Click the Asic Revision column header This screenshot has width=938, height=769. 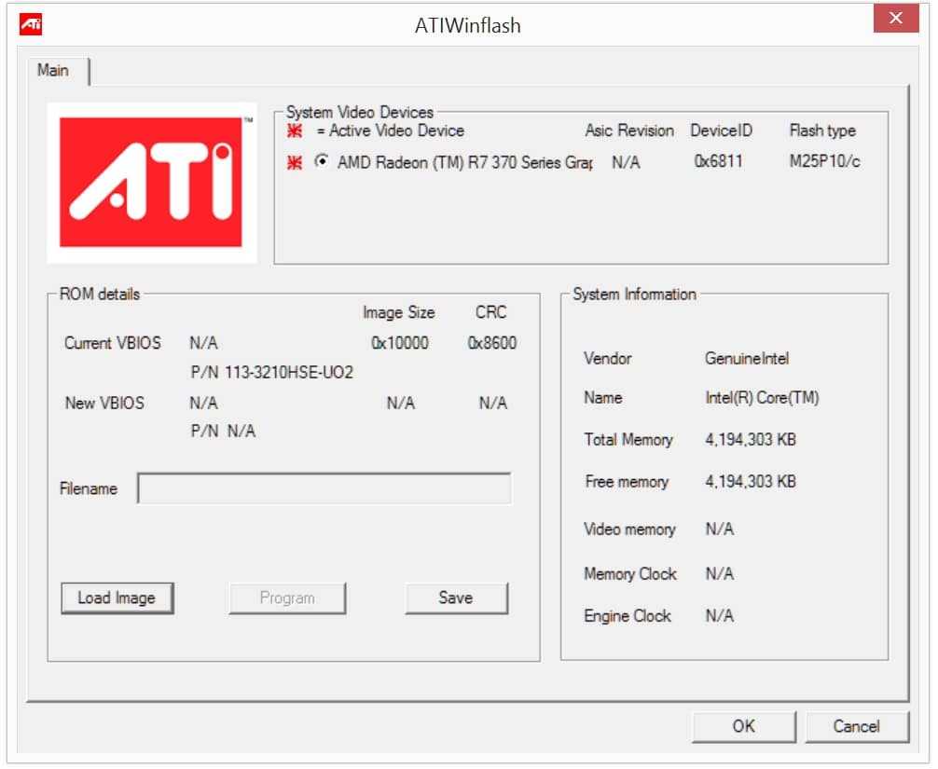629,130
